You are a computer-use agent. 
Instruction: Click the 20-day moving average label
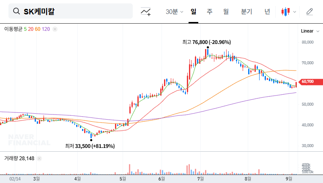31,29
